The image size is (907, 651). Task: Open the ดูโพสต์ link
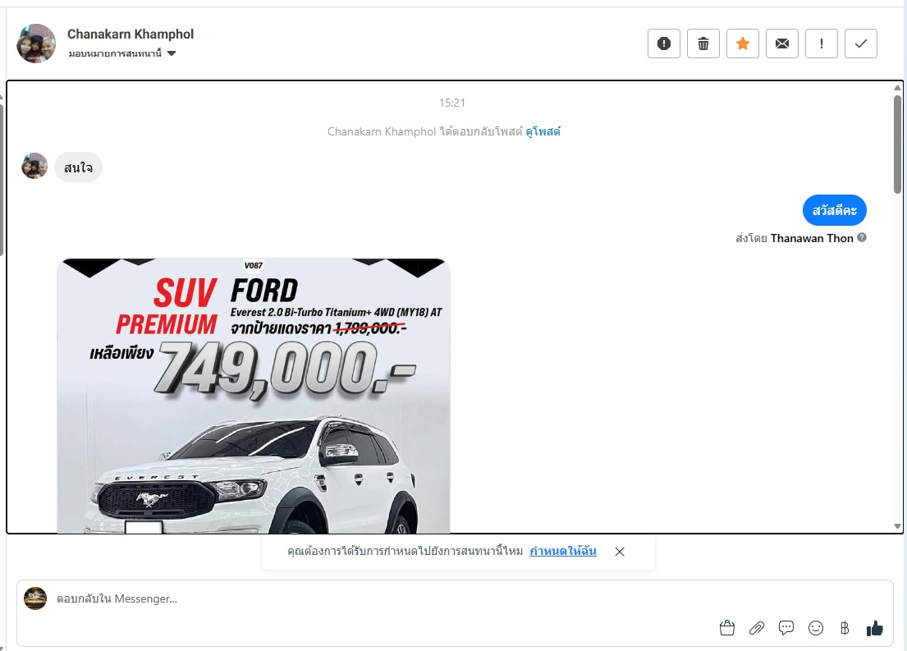(543, 131)
